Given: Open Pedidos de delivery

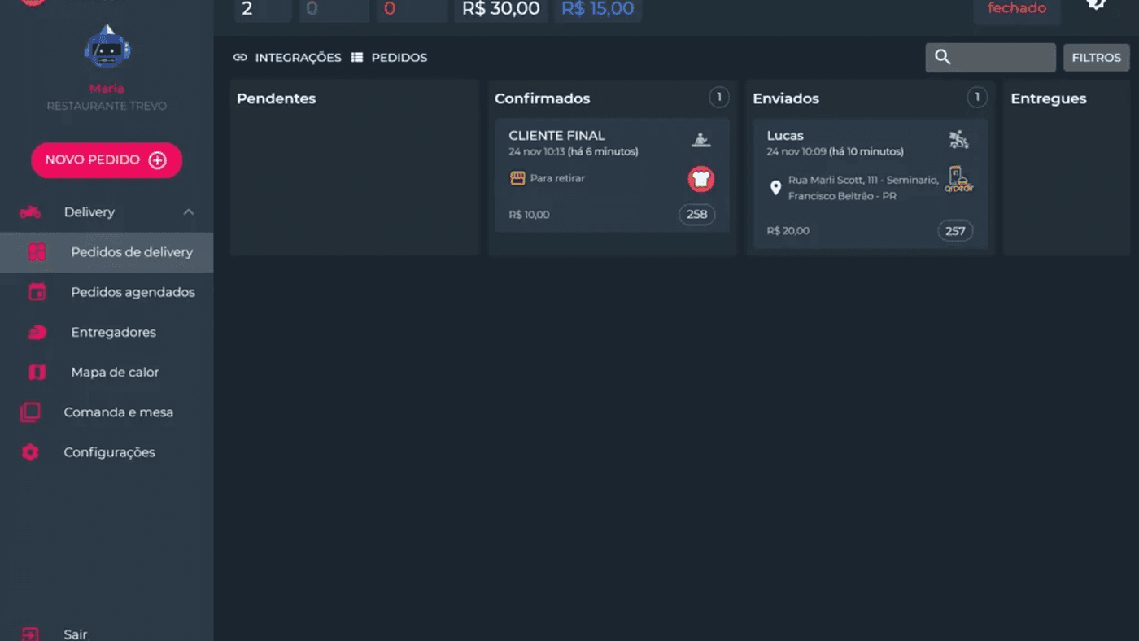Looking at the screenshot, I should point(107,252).
